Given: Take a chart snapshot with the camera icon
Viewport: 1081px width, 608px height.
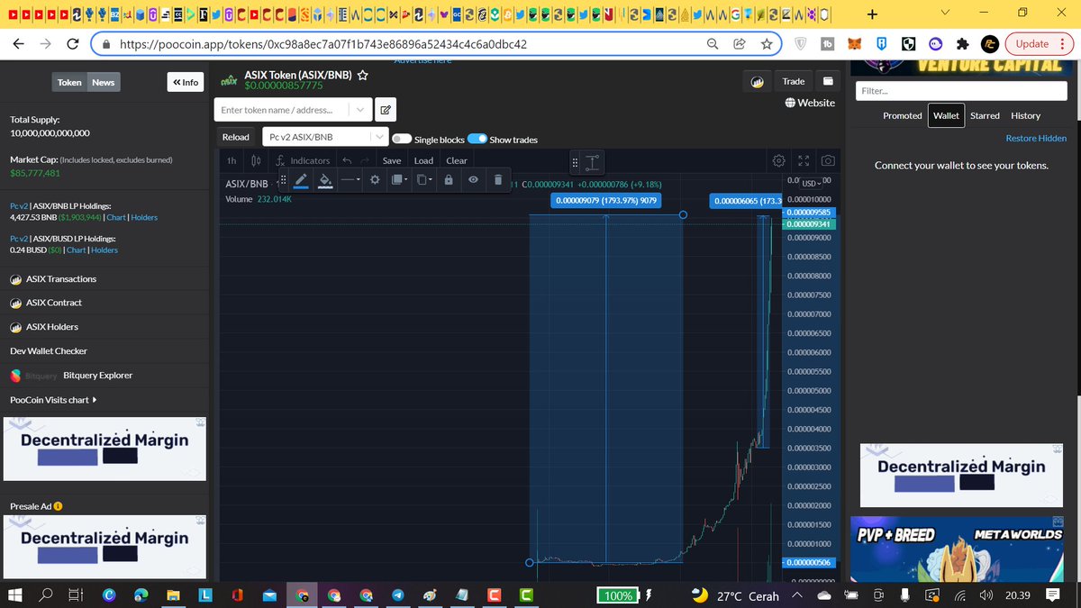Looking at the screenshot, I should (828, 160).
